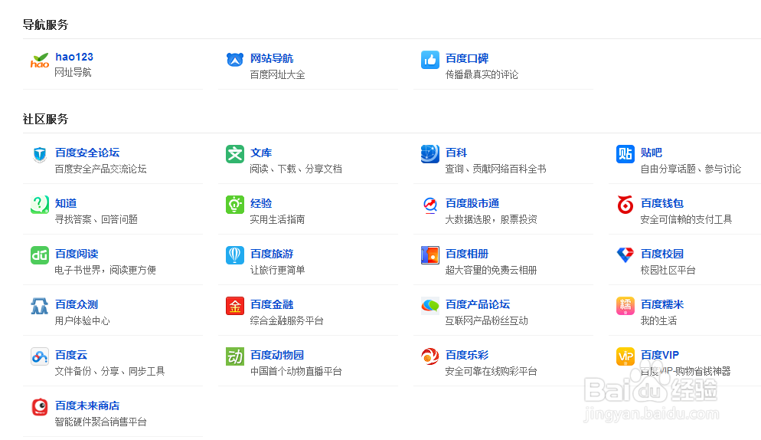Image resolution: width=761 pixels, height=440 pixels.
Task: Click the 百科 globe icon
Action: (x=430, y=154)
